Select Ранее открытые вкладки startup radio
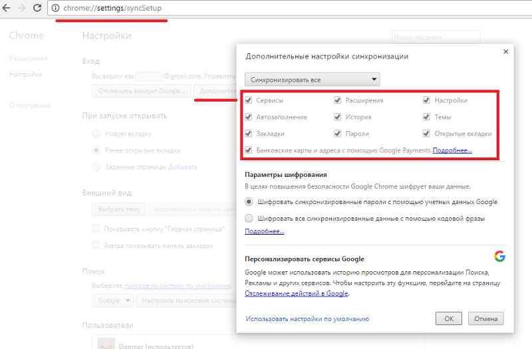This screenshot has width=532, height=349. click(x=96, y=150)
